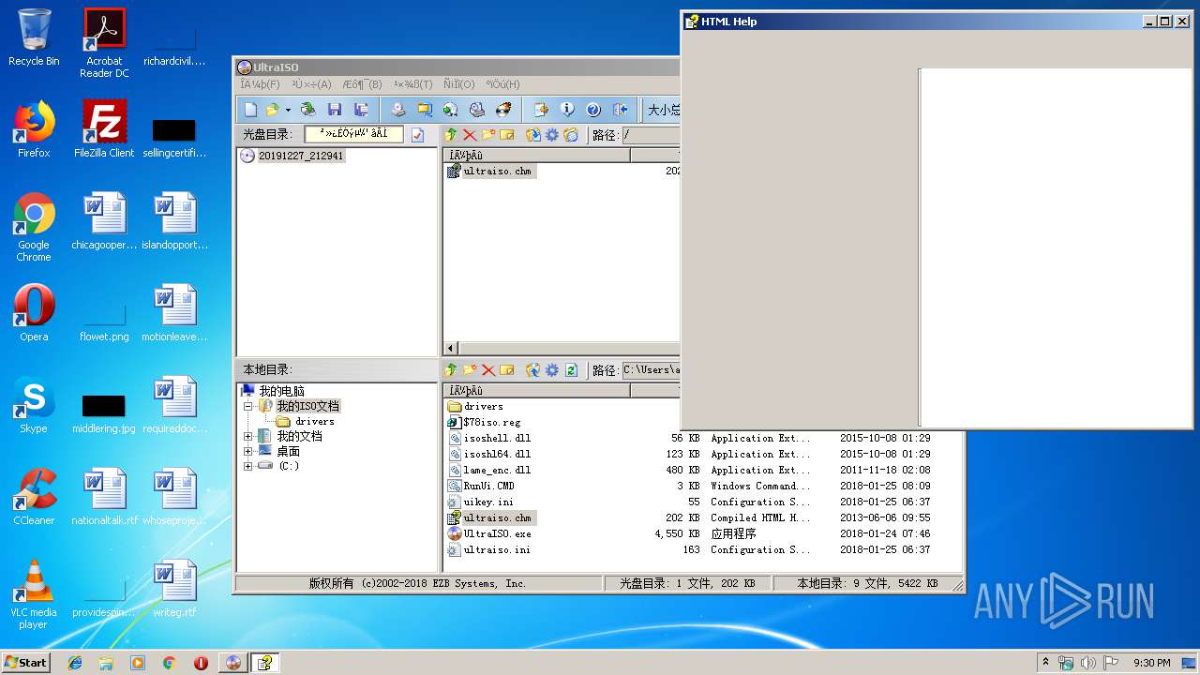The image size is (1200, 675).
Task: Open the Google Chrome desktop shortcut
Action: (x=34, y=228)
